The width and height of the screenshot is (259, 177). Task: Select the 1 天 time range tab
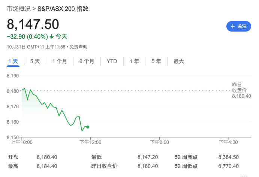point(13,61)
